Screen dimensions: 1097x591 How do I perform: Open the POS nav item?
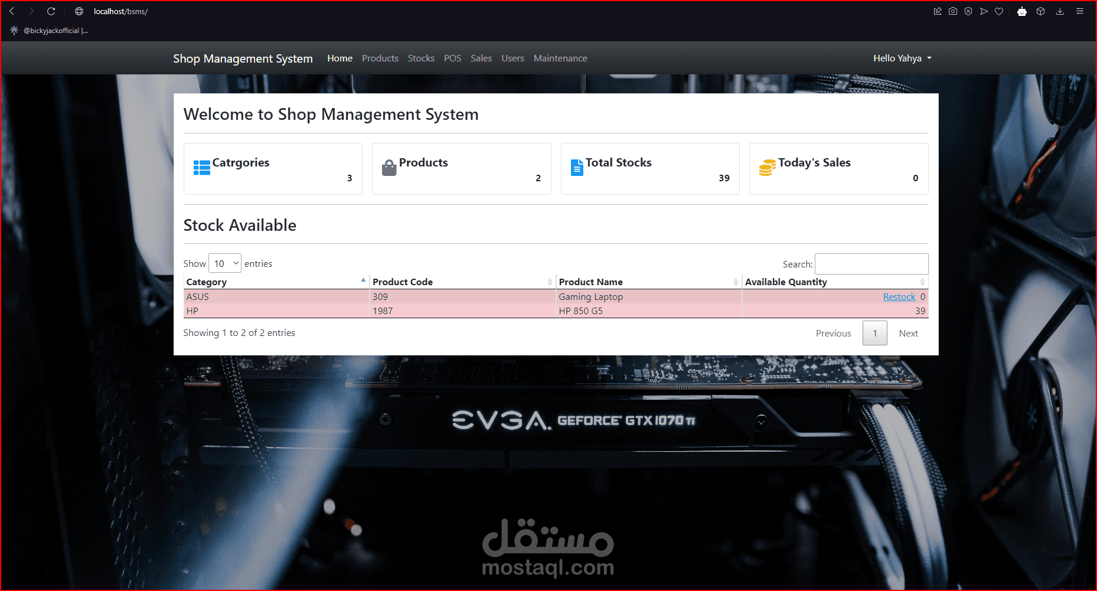[453, 58]
